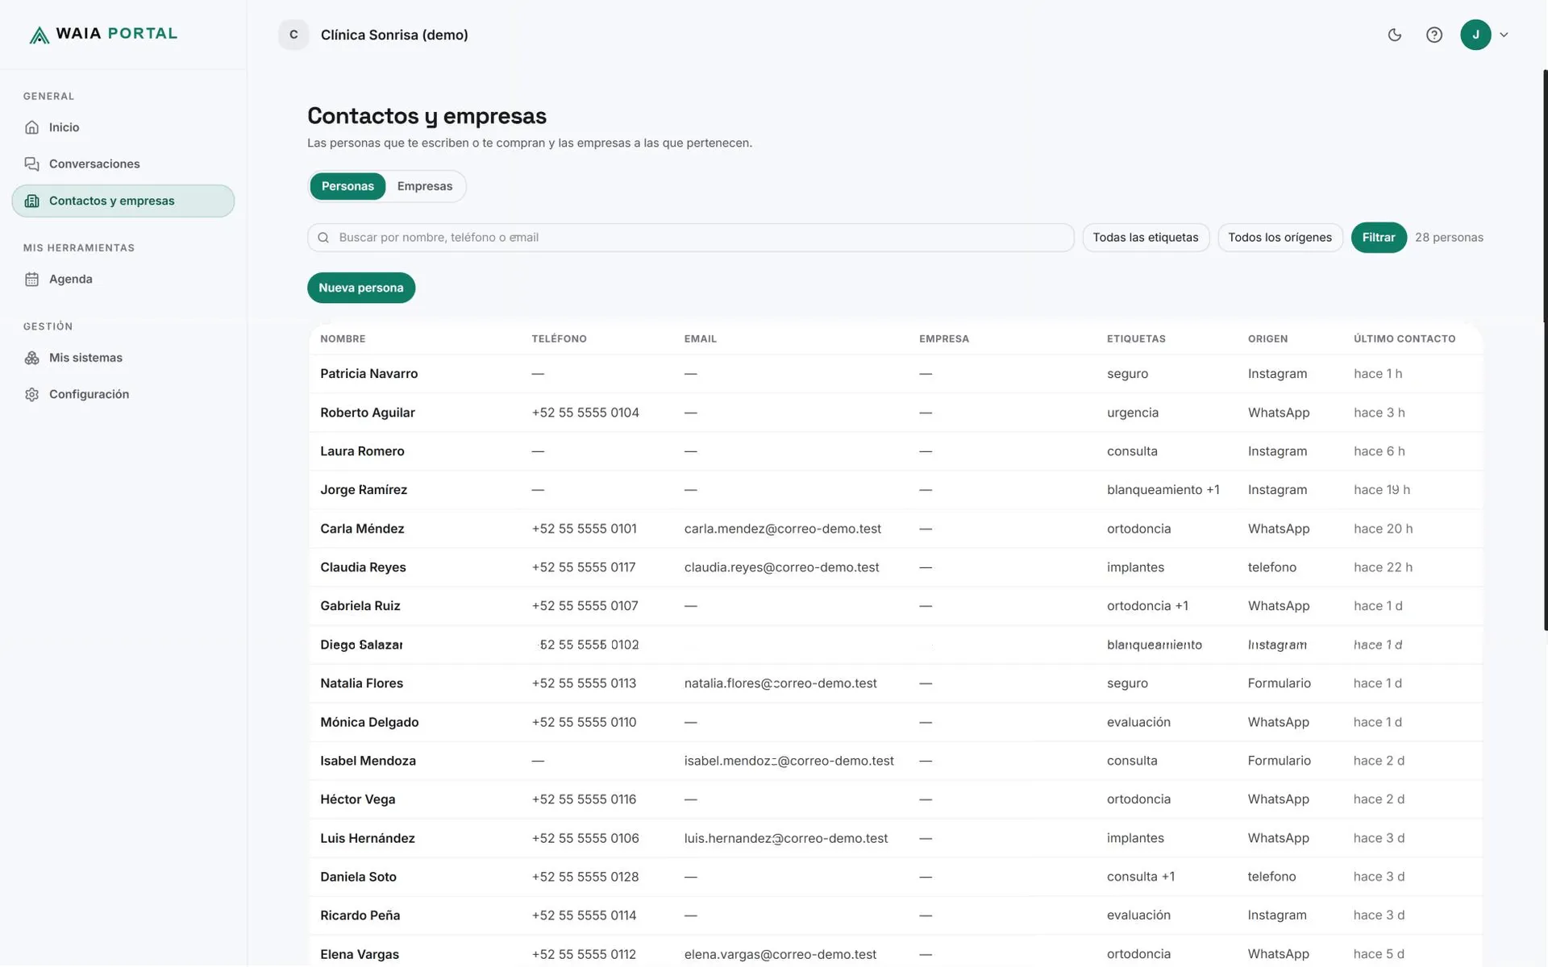Go to Conversaciones section
Viewport: 1548px width, 967px height.
tap(123, 164)
